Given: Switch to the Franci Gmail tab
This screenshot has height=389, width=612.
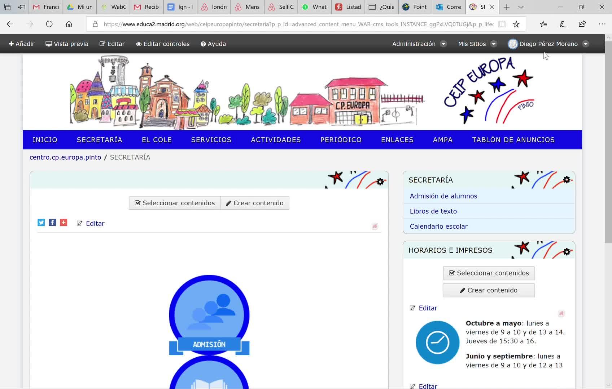Looking at the screenshot, I should [46, 7].
